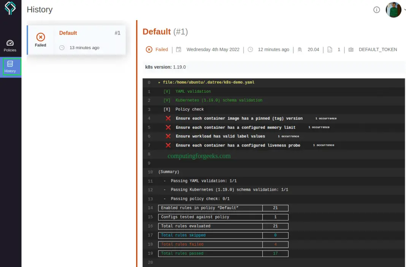Click the token icon beside DEFAULT_TOKEN
The width and height of the screenshot is (406, 267).
tap(350, 49)
